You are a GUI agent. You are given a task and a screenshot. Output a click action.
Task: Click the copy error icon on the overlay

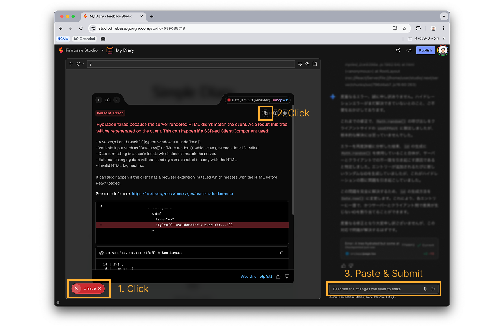click(x=266, y=113)
